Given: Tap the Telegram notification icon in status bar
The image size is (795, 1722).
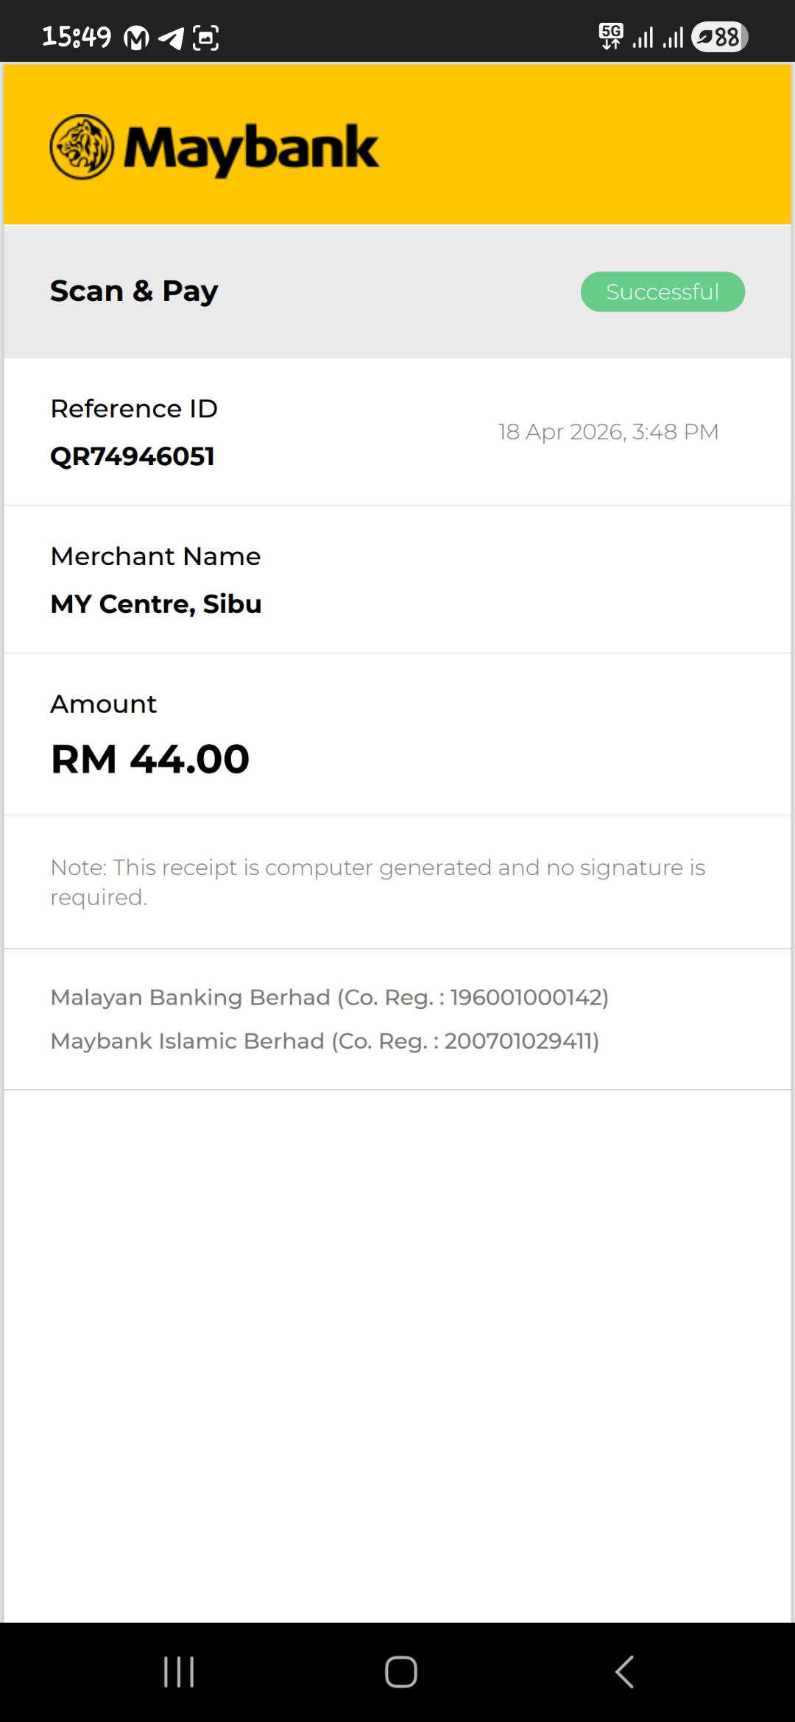Looking at the screenshot, I should pos(171,38).
